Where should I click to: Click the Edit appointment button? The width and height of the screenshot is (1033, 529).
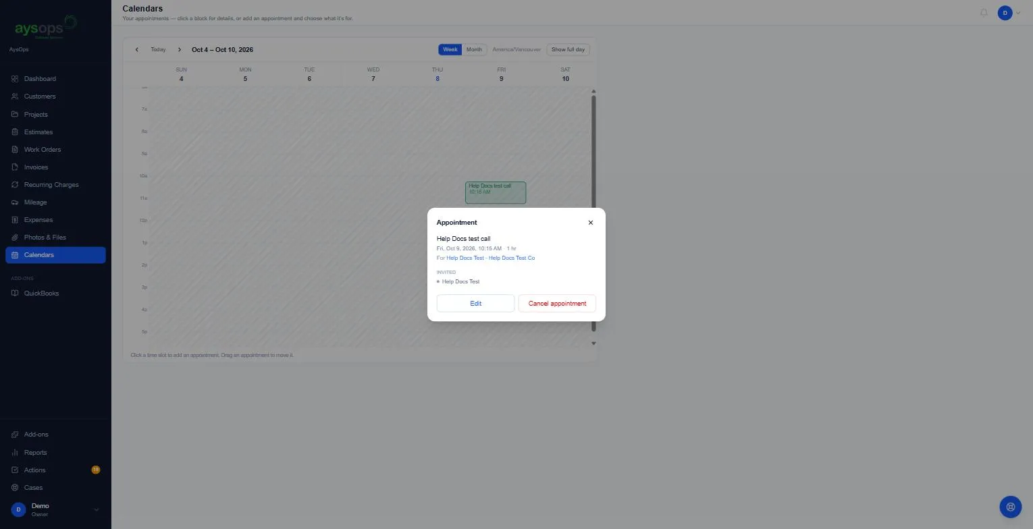click(x=475, y=304)
